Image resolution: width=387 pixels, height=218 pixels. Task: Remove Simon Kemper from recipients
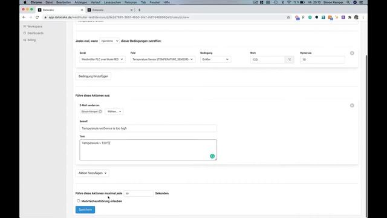pos(100,111)
